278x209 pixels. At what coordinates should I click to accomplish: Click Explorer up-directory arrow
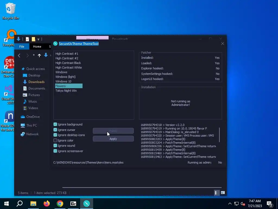point(39,56)
